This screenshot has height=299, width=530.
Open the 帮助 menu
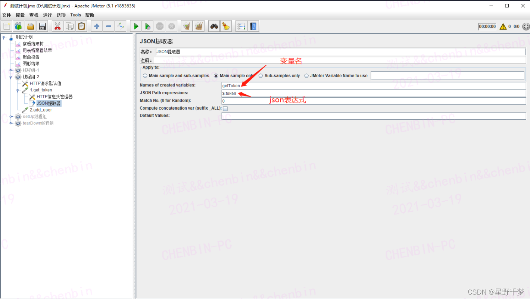(90, 15)
